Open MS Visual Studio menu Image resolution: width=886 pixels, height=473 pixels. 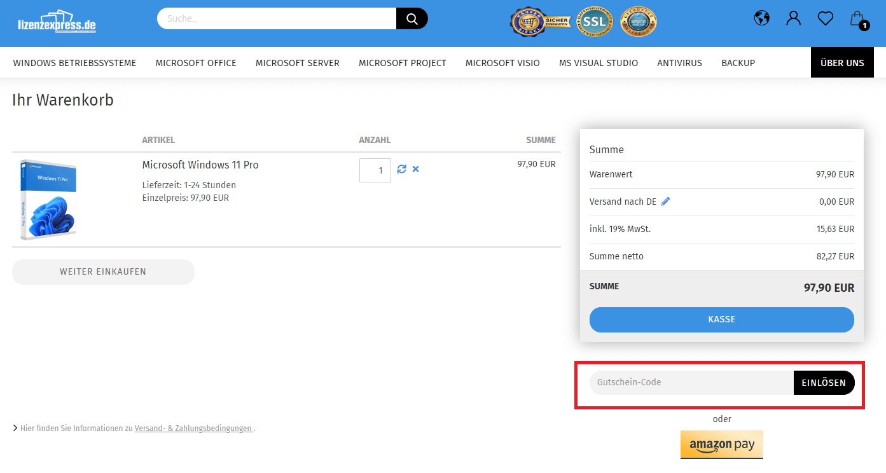pos(599,63)
